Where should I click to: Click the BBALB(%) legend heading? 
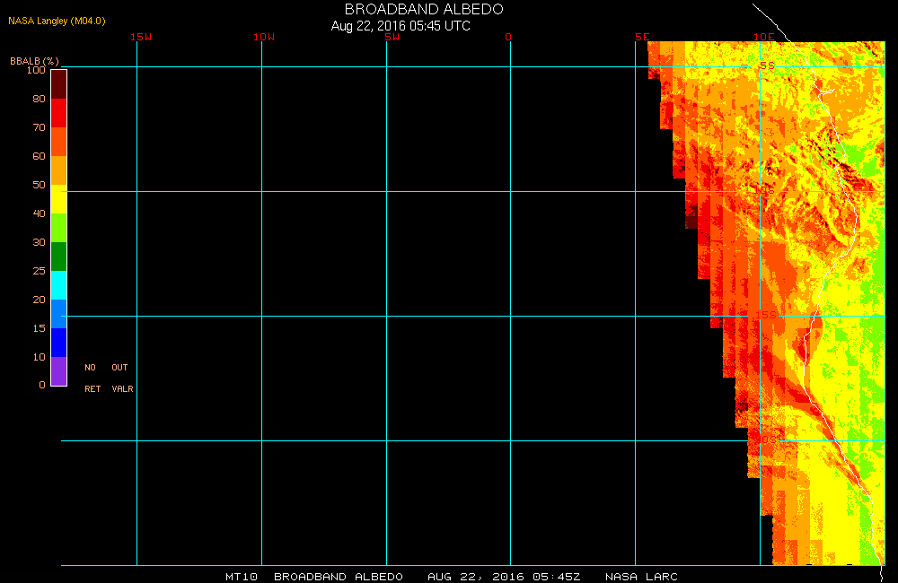34,60
